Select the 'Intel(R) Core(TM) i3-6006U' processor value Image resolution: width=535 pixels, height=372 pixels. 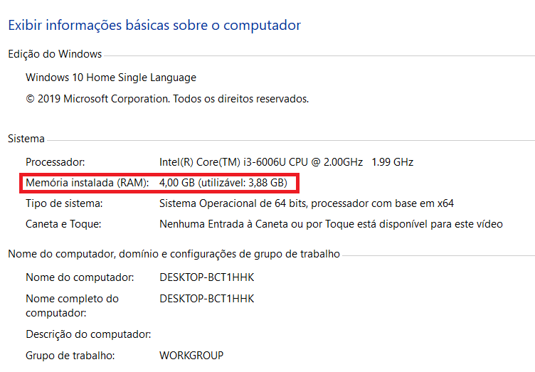coord(286,162)
